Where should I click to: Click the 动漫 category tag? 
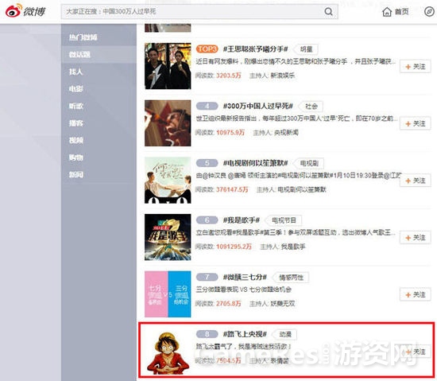285,334
